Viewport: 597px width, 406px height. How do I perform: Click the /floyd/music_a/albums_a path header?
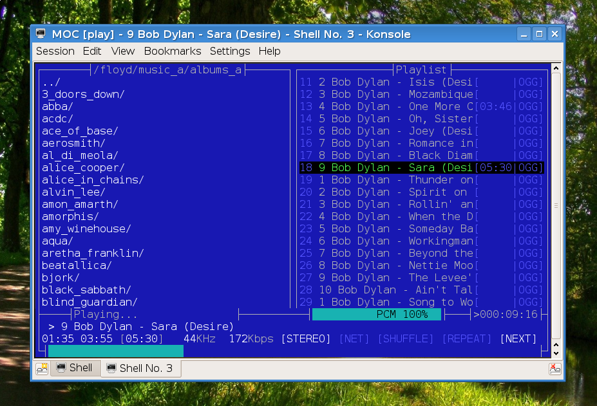(x=167, y=70)
